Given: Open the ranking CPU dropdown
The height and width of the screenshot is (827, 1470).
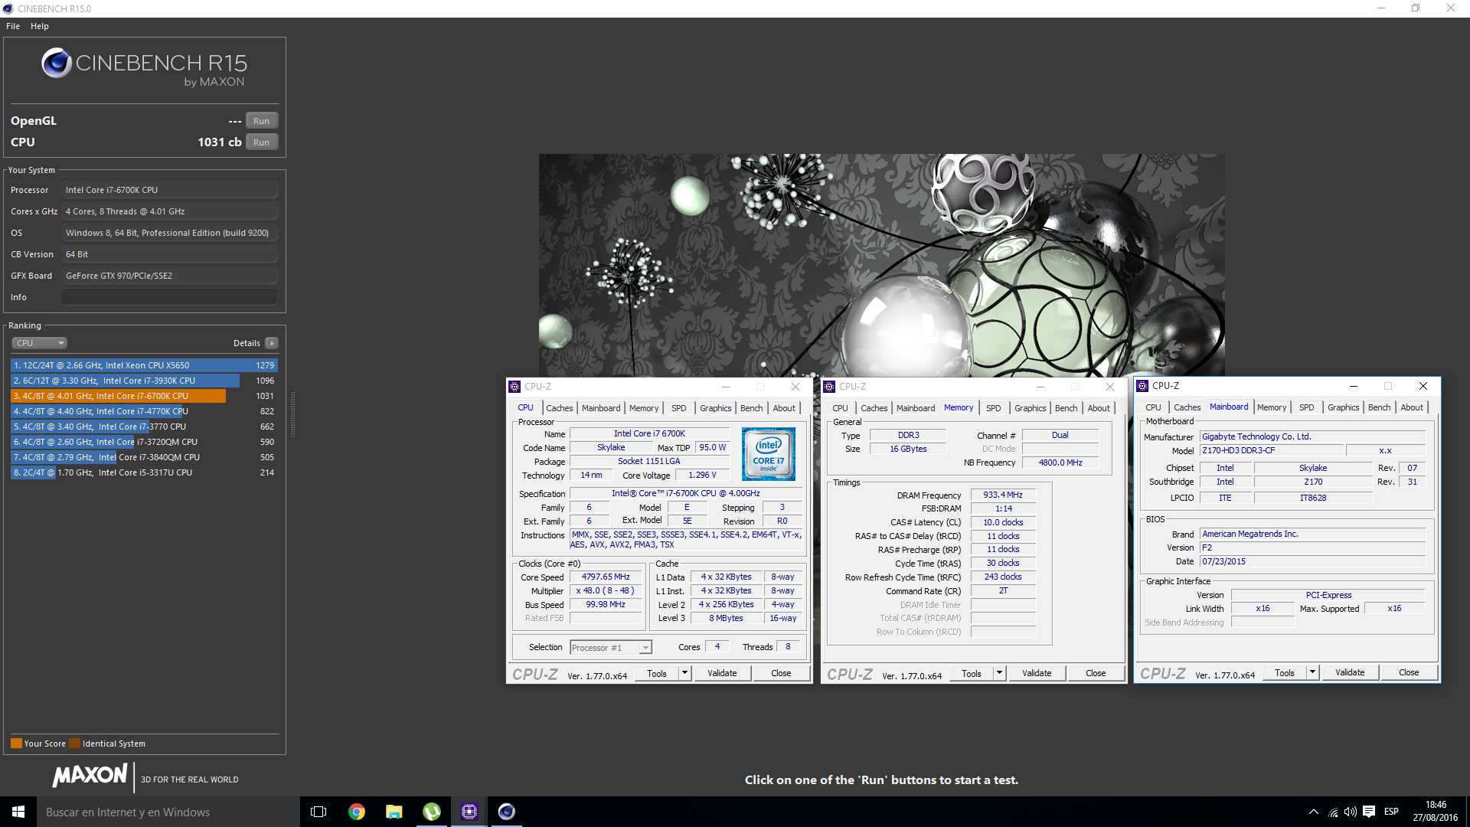Looking at the screenshot, I should coord(40,343).
